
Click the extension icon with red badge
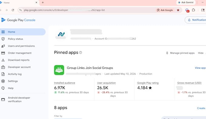187,10
